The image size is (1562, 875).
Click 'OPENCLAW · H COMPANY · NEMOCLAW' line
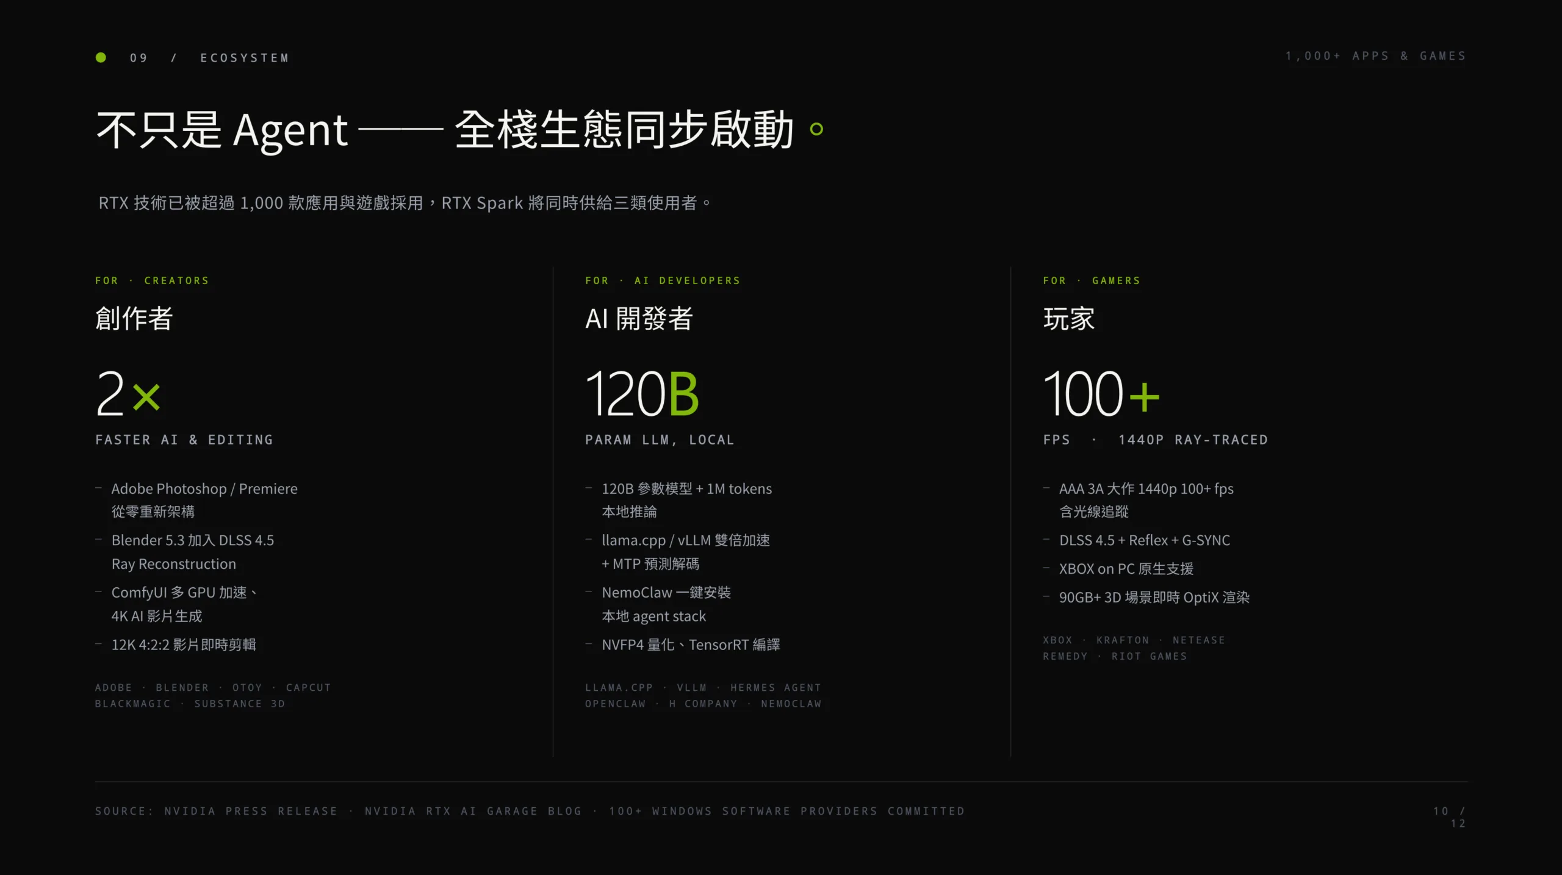[x=704, y=704]
